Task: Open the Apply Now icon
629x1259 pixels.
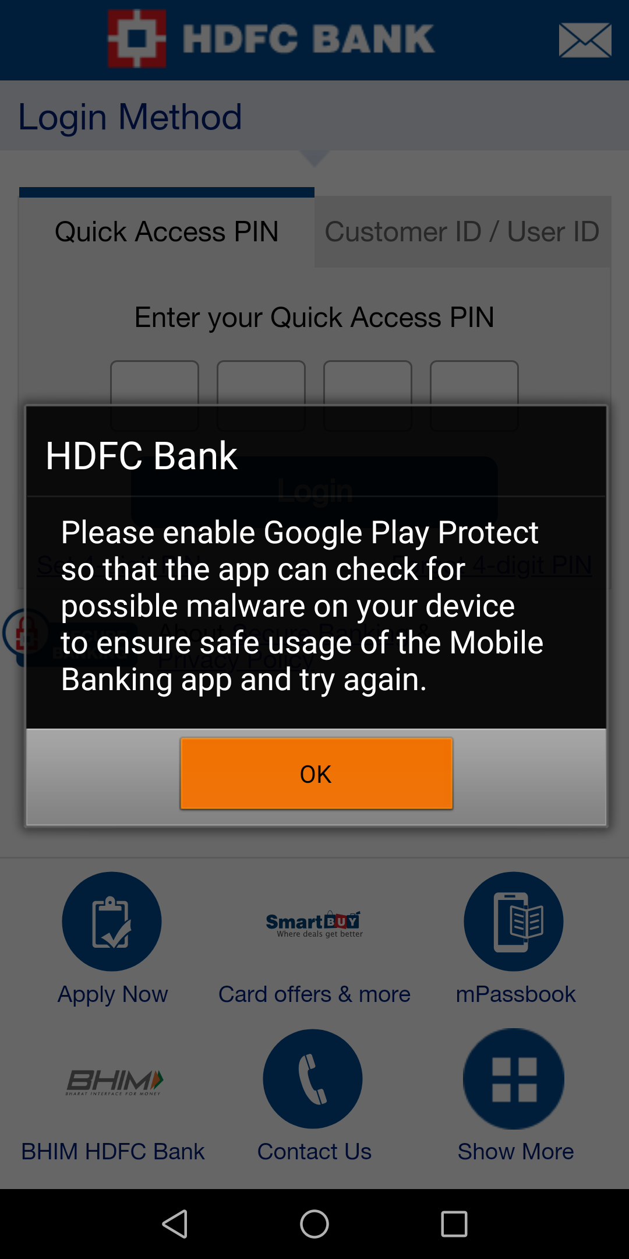Action: (112, 922)
